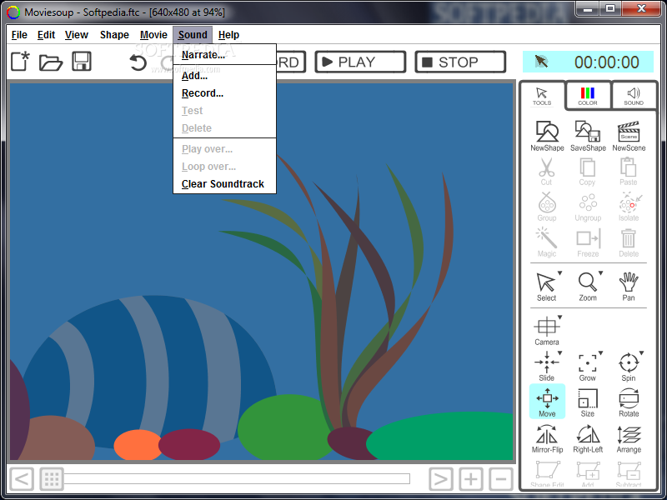Select the Slide tool
The image size is (667, 500).
coord(547,366)
